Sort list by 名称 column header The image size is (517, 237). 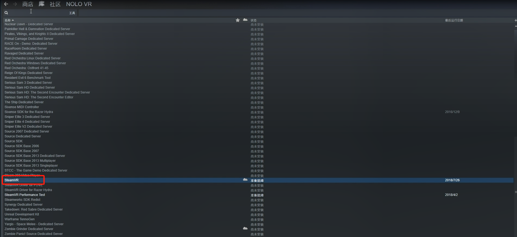point(8,20)
